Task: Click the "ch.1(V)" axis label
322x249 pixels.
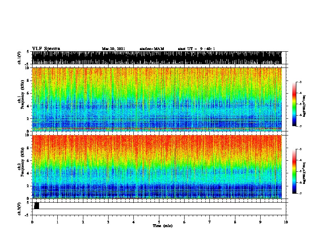Action: [20, 58]
